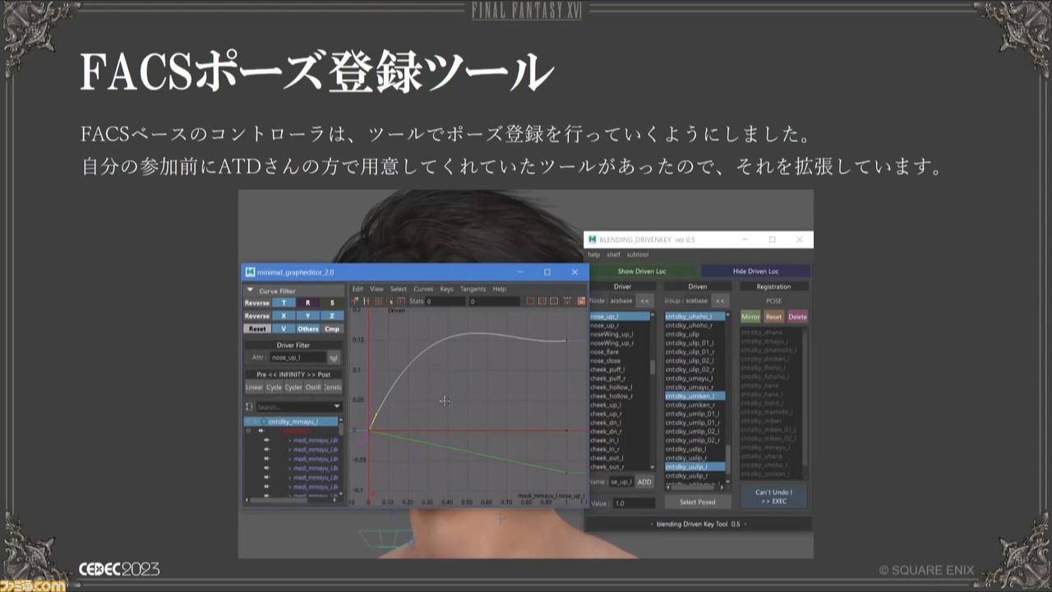
Task: Click green Mirror pose button
Action: pyautogui.click(x=750, y=317)
